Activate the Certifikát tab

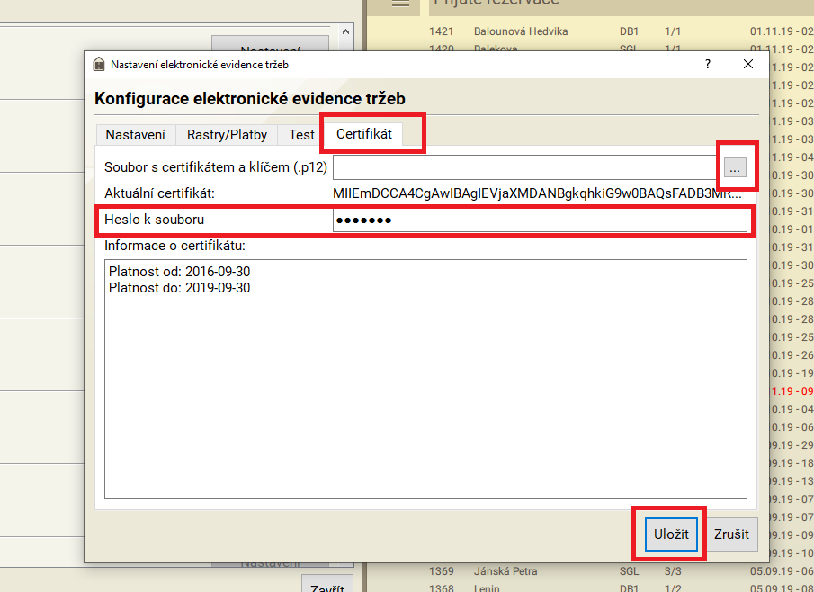click(363, 134)
